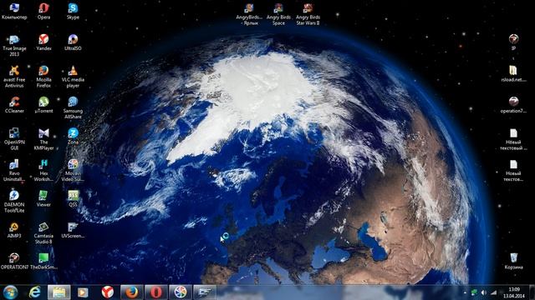The height and width of the screenshot is (300, 535).
Task: Switch to Opera on the taskbar
Action: tap(156, 292)
